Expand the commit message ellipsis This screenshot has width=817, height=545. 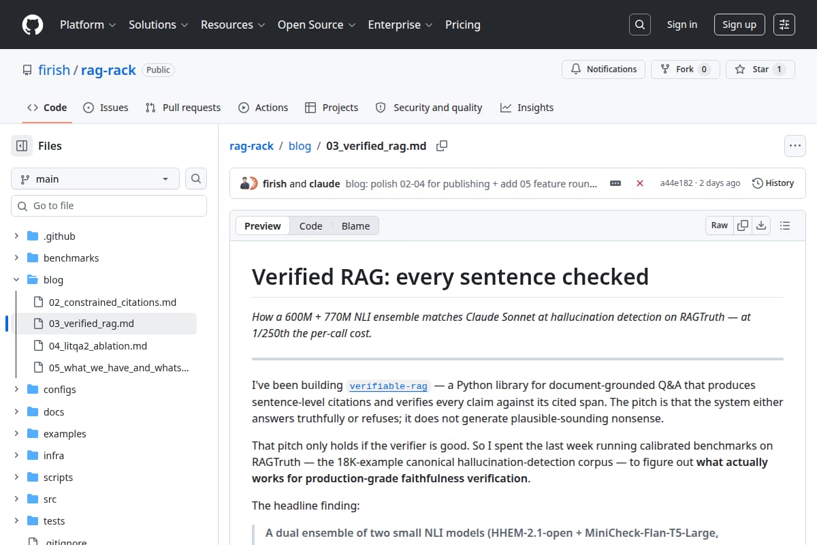click(x=615, y=183)
